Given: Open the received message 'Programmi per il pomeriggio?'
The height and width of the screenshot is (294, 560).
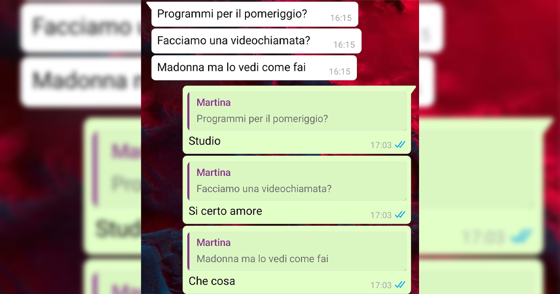Looking at the screenshot, I should 254,14.
